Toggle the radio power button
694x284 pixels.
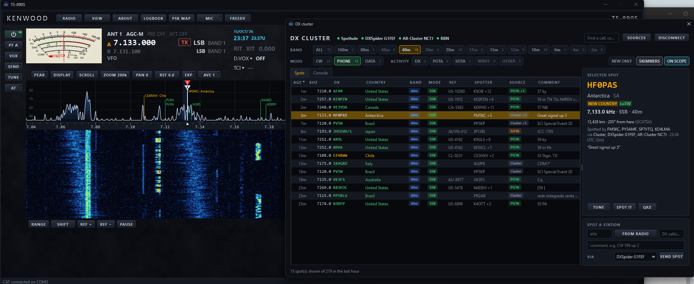pyautogui.click(x=13, y=34)
